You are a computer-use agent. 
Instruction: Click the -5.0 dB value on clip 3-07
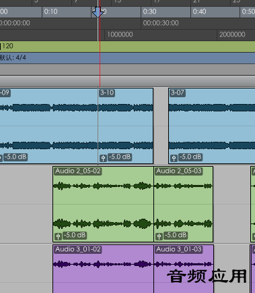coord(190,157)
